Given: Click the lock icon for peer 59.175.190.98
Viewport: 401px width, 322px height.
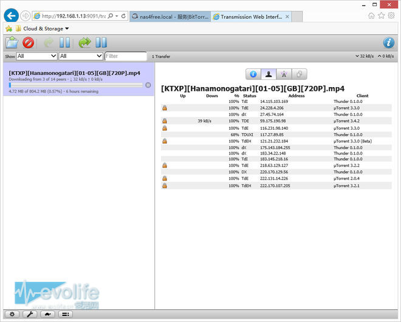Looking at the screenshot, I should tap(165, 121).
